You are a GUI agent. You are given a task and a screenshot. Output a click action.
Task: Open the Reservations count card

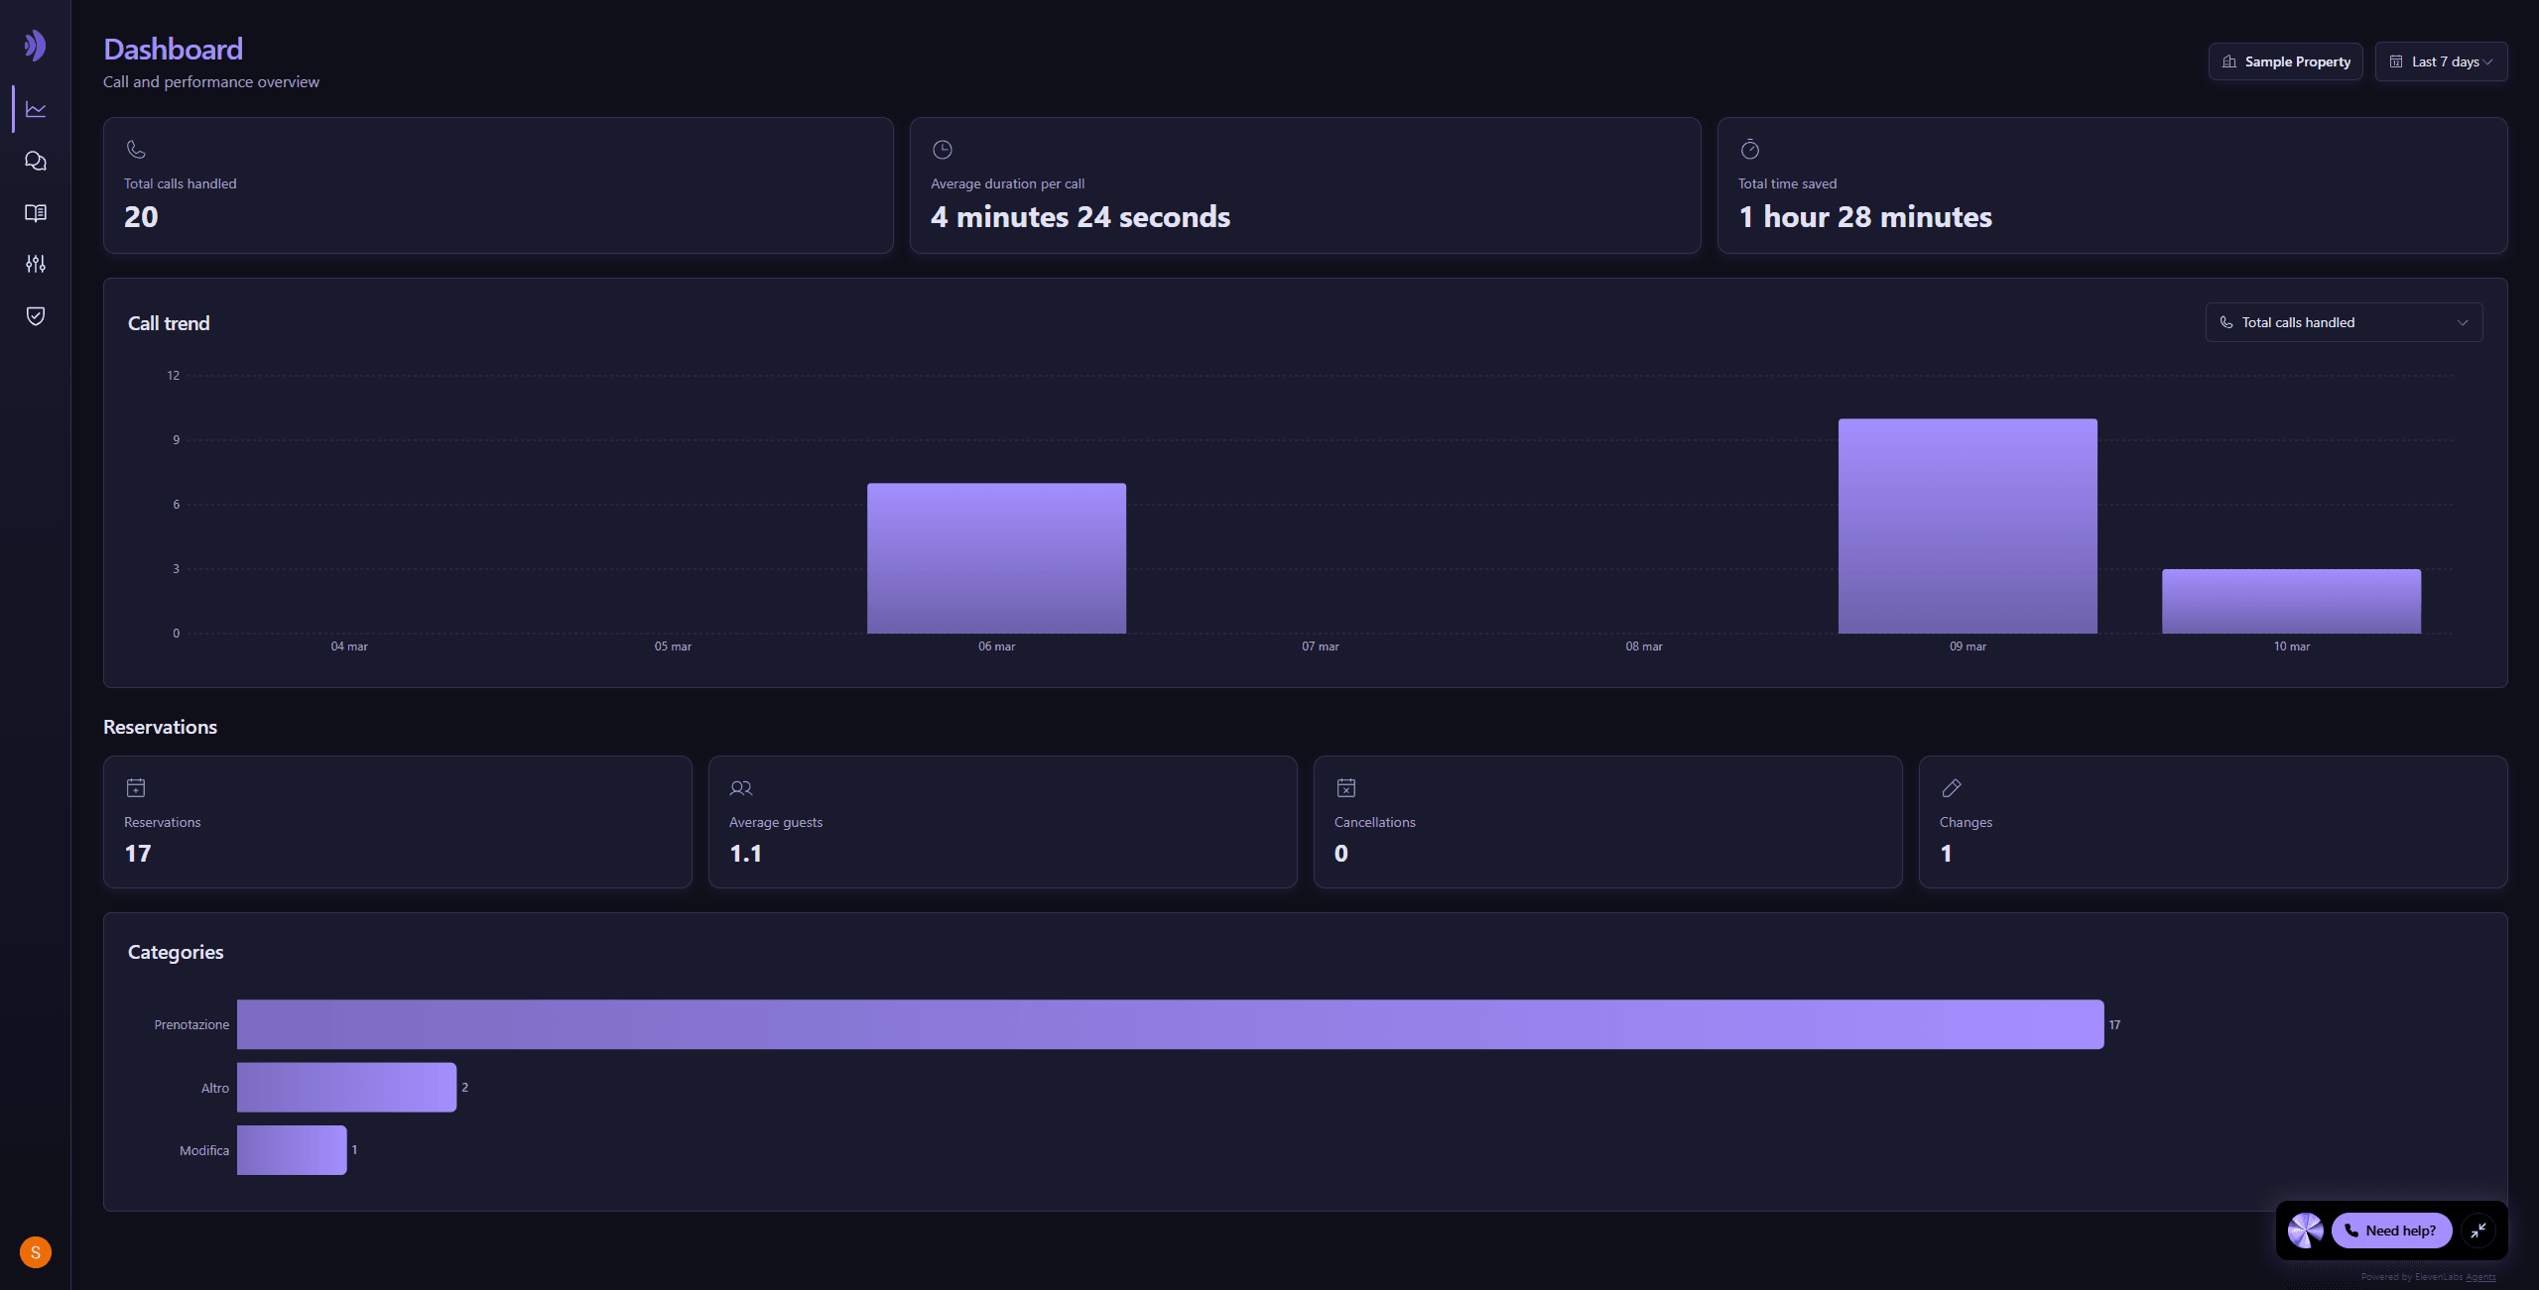[x=397, y=822]
